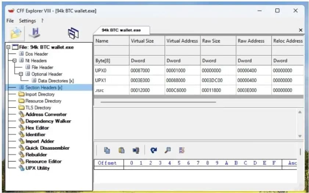
Task: Click the TLS Directory folder icon
Action: 21,108
